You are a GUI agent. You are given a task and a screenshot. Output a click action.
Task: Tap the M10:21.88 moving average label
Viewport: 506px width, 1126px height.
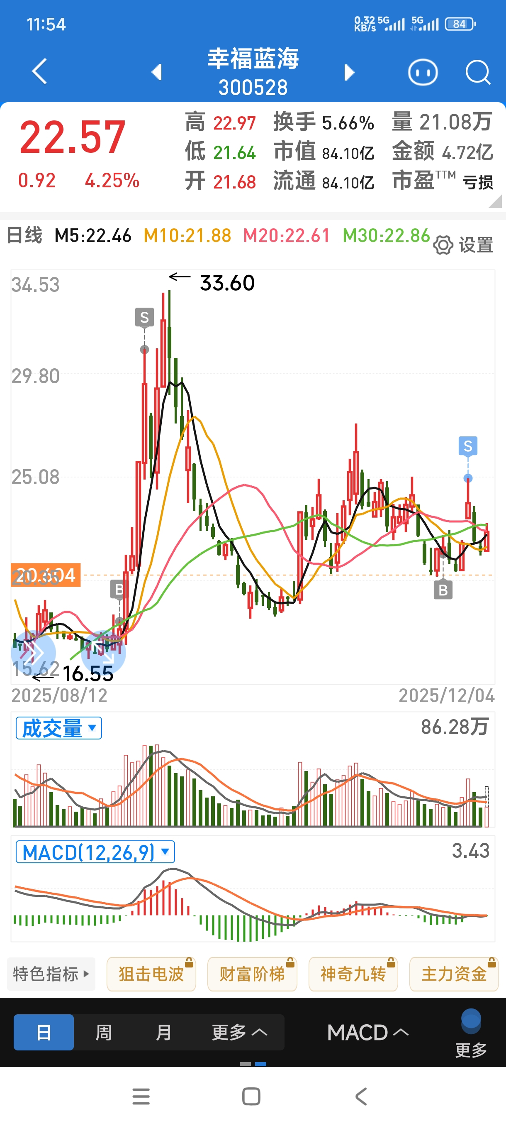[x=187, y=236]
